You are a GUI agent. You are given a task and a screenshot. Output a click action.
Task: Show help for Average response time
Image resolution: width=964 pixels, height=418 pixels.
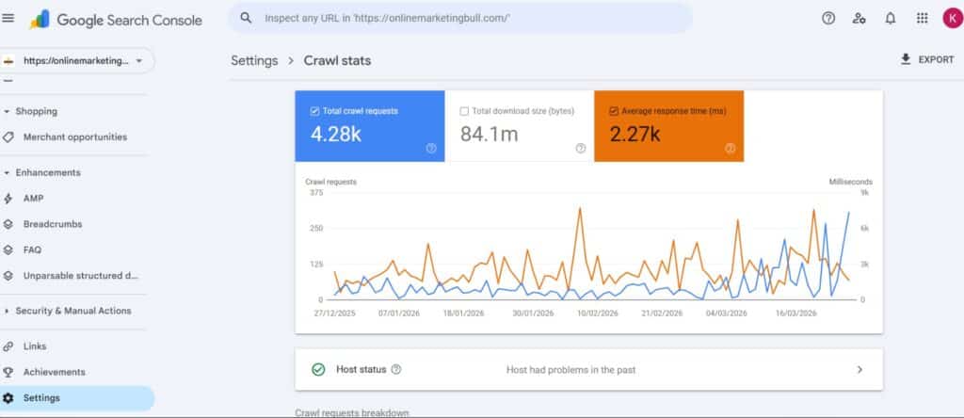click(731, 148)
